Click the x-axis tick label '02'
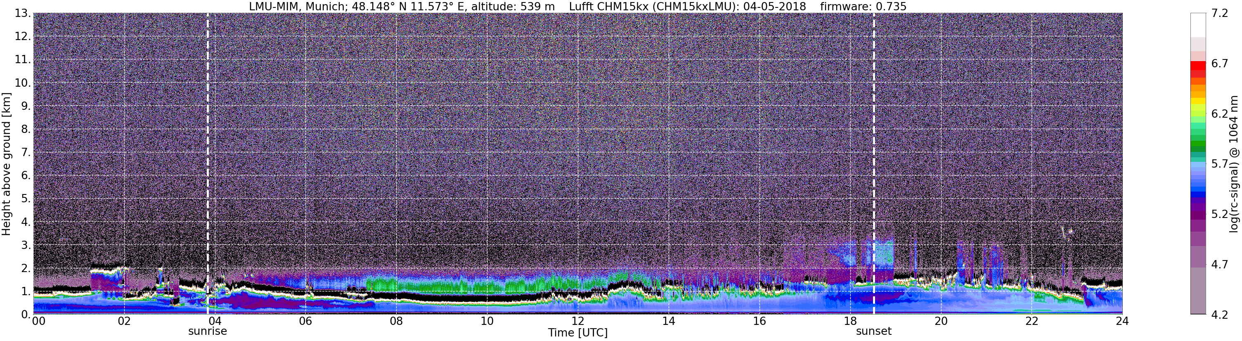Viewport: 1242px width, 341px height. 124,321
